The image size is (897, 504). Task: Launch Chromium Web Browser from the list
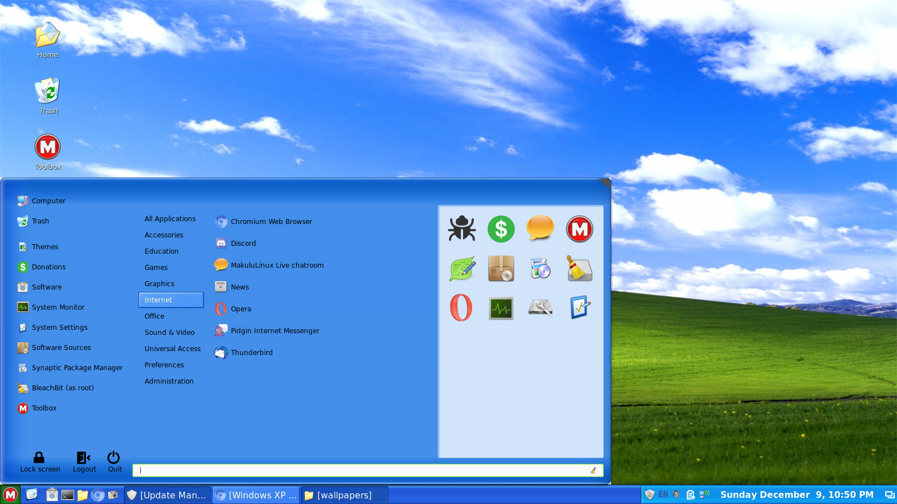point(263,222)
